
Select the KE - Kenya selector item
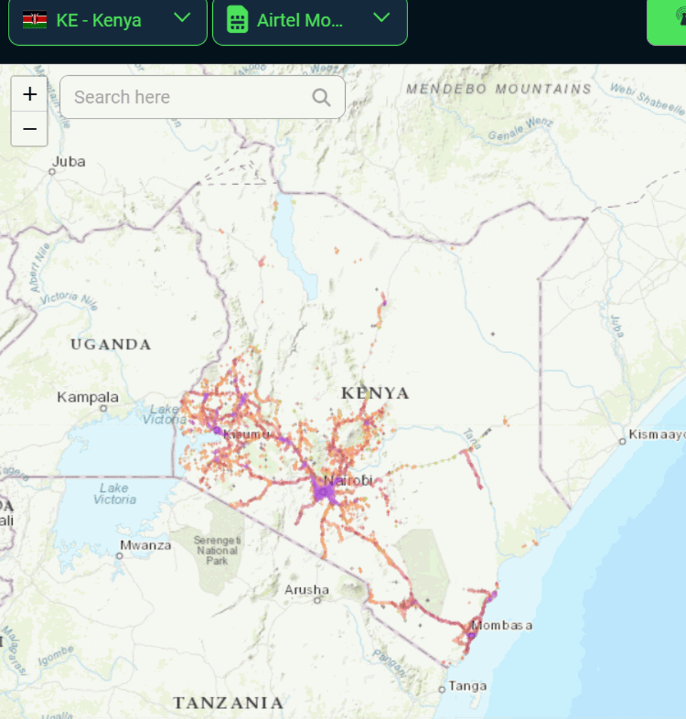tap(107, 21)
